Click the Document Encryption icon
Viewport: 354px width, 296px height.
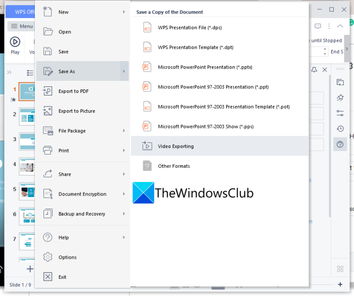point(48,194)
